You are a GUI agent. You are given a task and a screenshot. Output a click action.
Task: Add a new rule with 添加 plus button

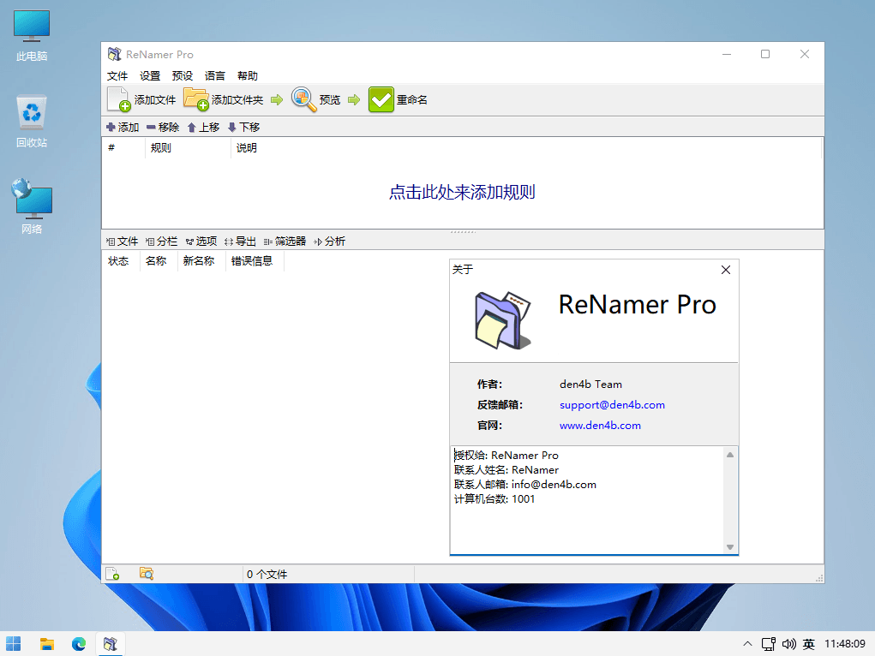[123, 128]
